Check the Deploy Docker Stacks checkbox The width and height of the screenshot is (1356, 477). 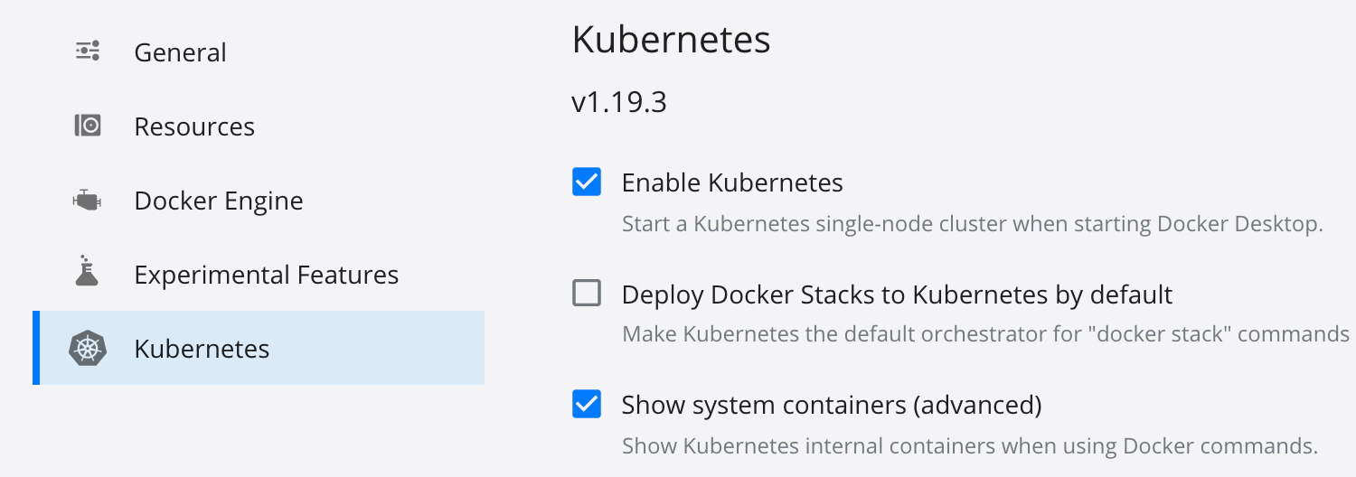pyautogui.click(x=587, y=294)
